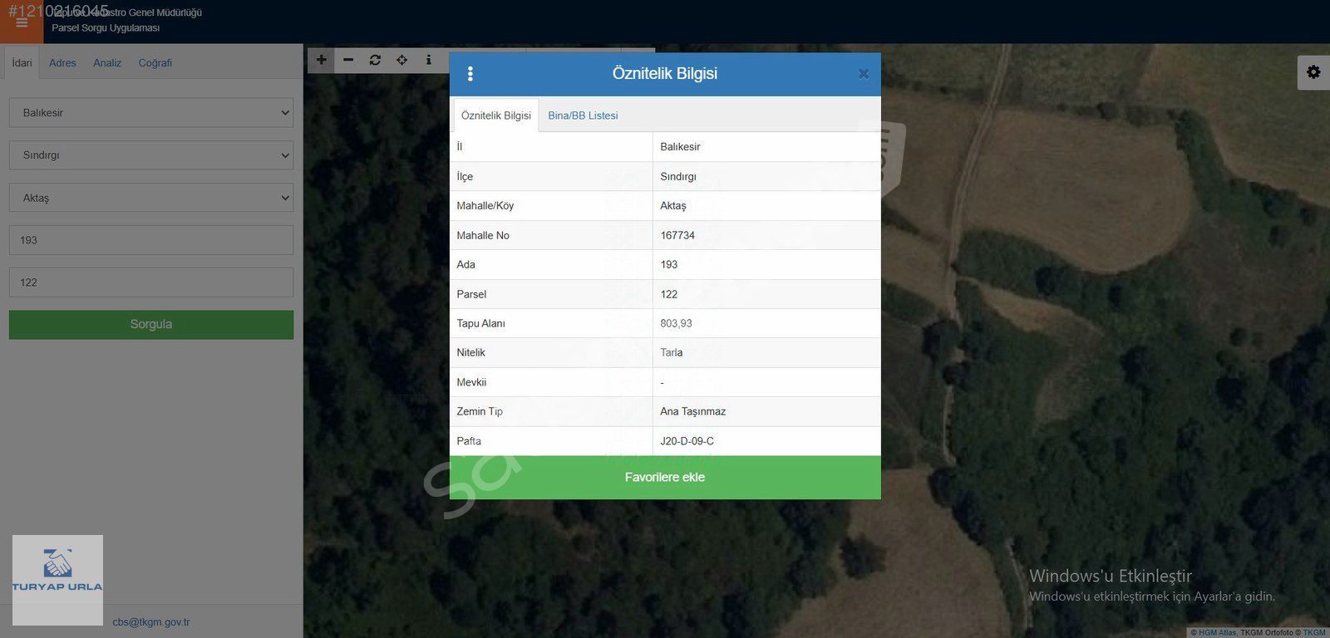Click the Turyap Urla logo thumbnail
The width and height of the screenshot is (1330, 638).
point(57,580)
